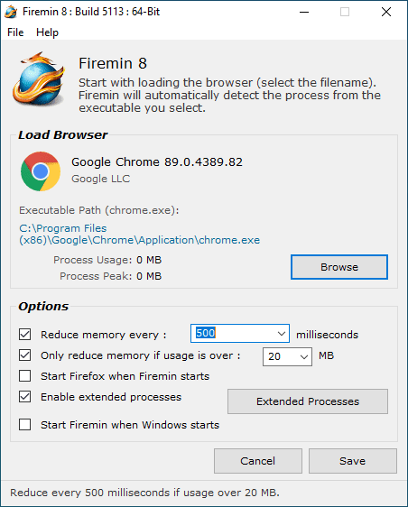Enable Start Firefox when Firemin starts

click(25, 376)
